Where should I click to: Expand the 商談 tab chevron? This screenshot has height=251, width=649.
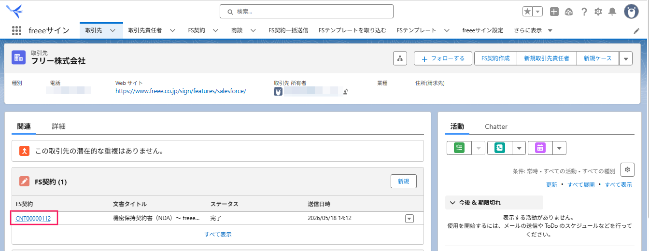[253, 30]
